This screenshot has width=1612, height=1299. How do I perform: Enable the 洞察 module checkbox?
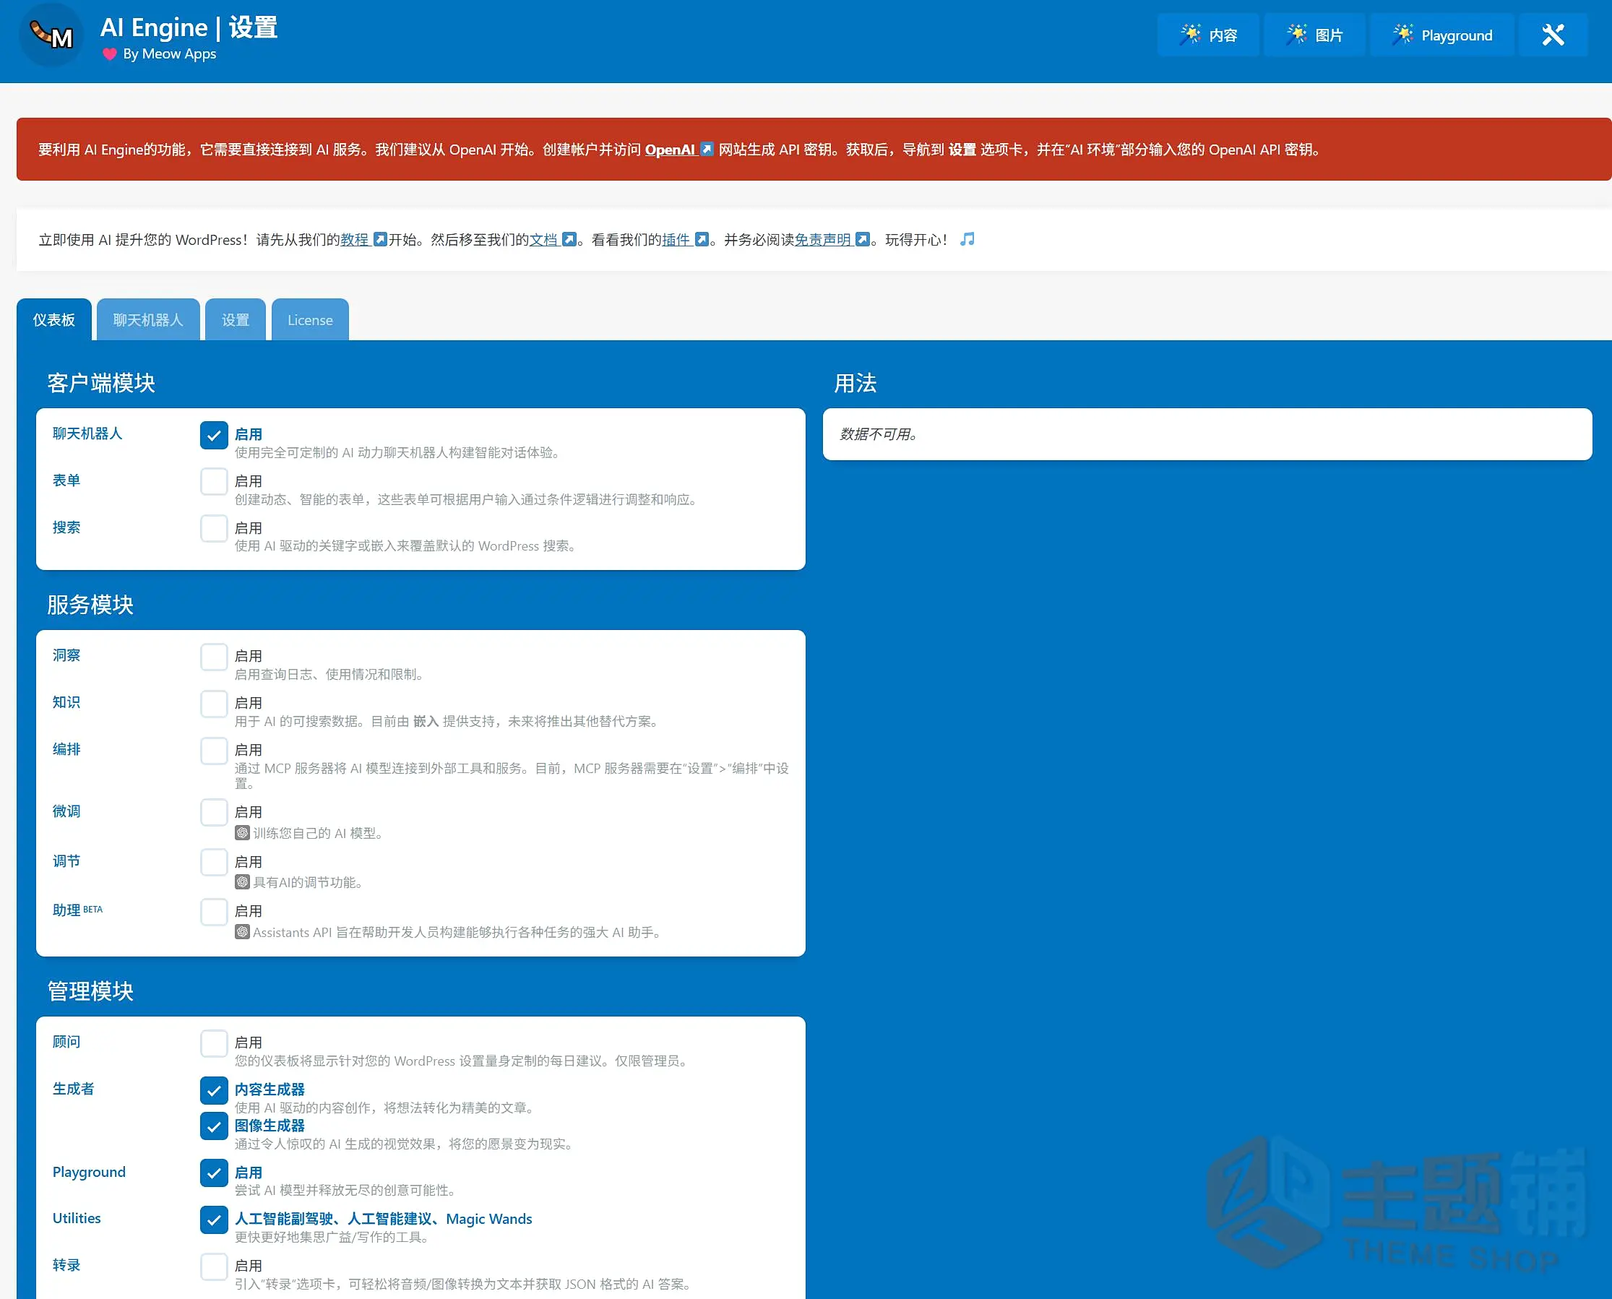pos(214,657)
